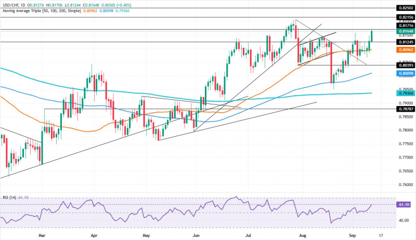
Task: Select the RSI (14) indicator label
Action: [x=9, y=197]
